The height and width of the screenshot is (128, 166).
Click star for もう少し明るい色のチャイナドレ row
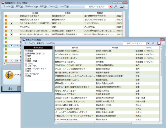tap(11, 35)
